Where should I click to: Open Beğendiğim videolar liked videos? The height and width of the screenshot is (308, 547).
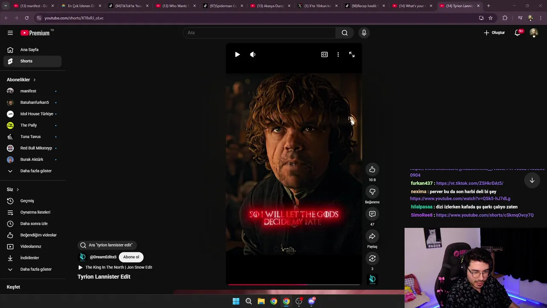pyautogui.click(x=32, y=235)
